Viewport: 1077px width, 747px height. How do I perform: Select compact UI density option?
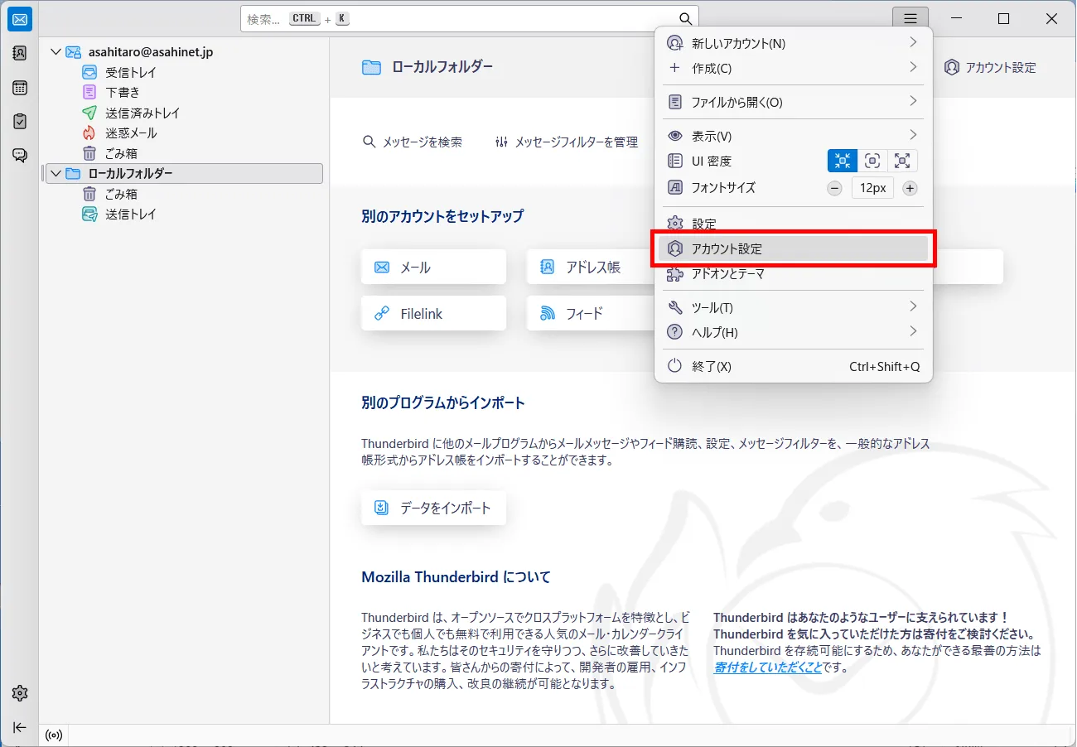pos(843,161)
